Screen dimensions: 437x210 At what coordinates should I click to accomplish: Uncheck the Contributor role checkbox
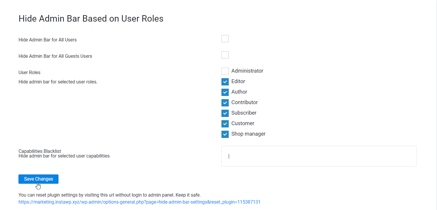225,103
